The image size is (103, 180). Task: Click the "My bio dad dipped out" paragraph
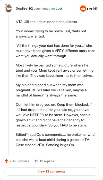tap(51, 90)
